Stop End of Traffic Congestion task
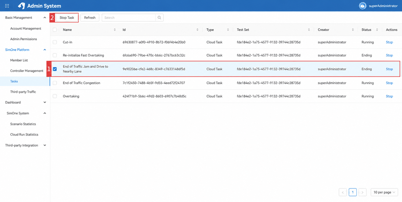This screenshot has height=202, width=402. coord(389,83)
